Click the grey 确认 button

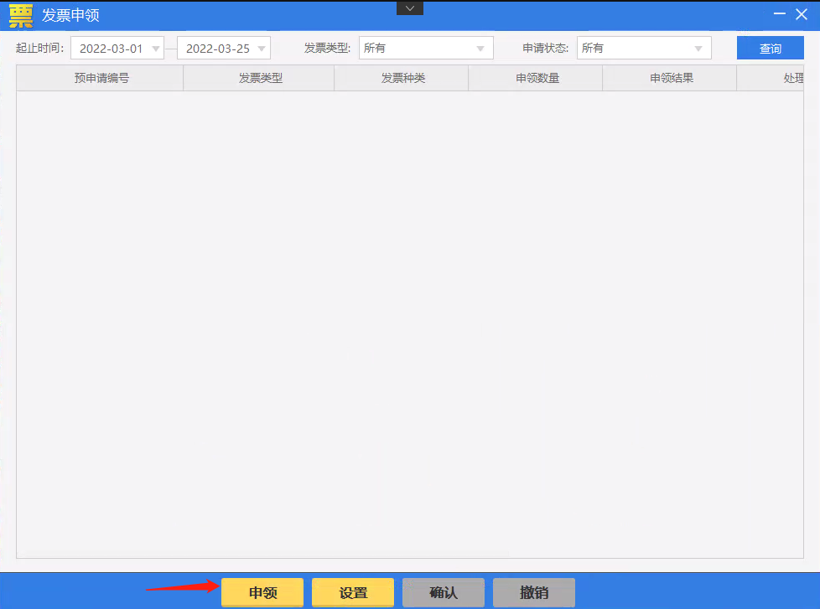coord(444,592)
